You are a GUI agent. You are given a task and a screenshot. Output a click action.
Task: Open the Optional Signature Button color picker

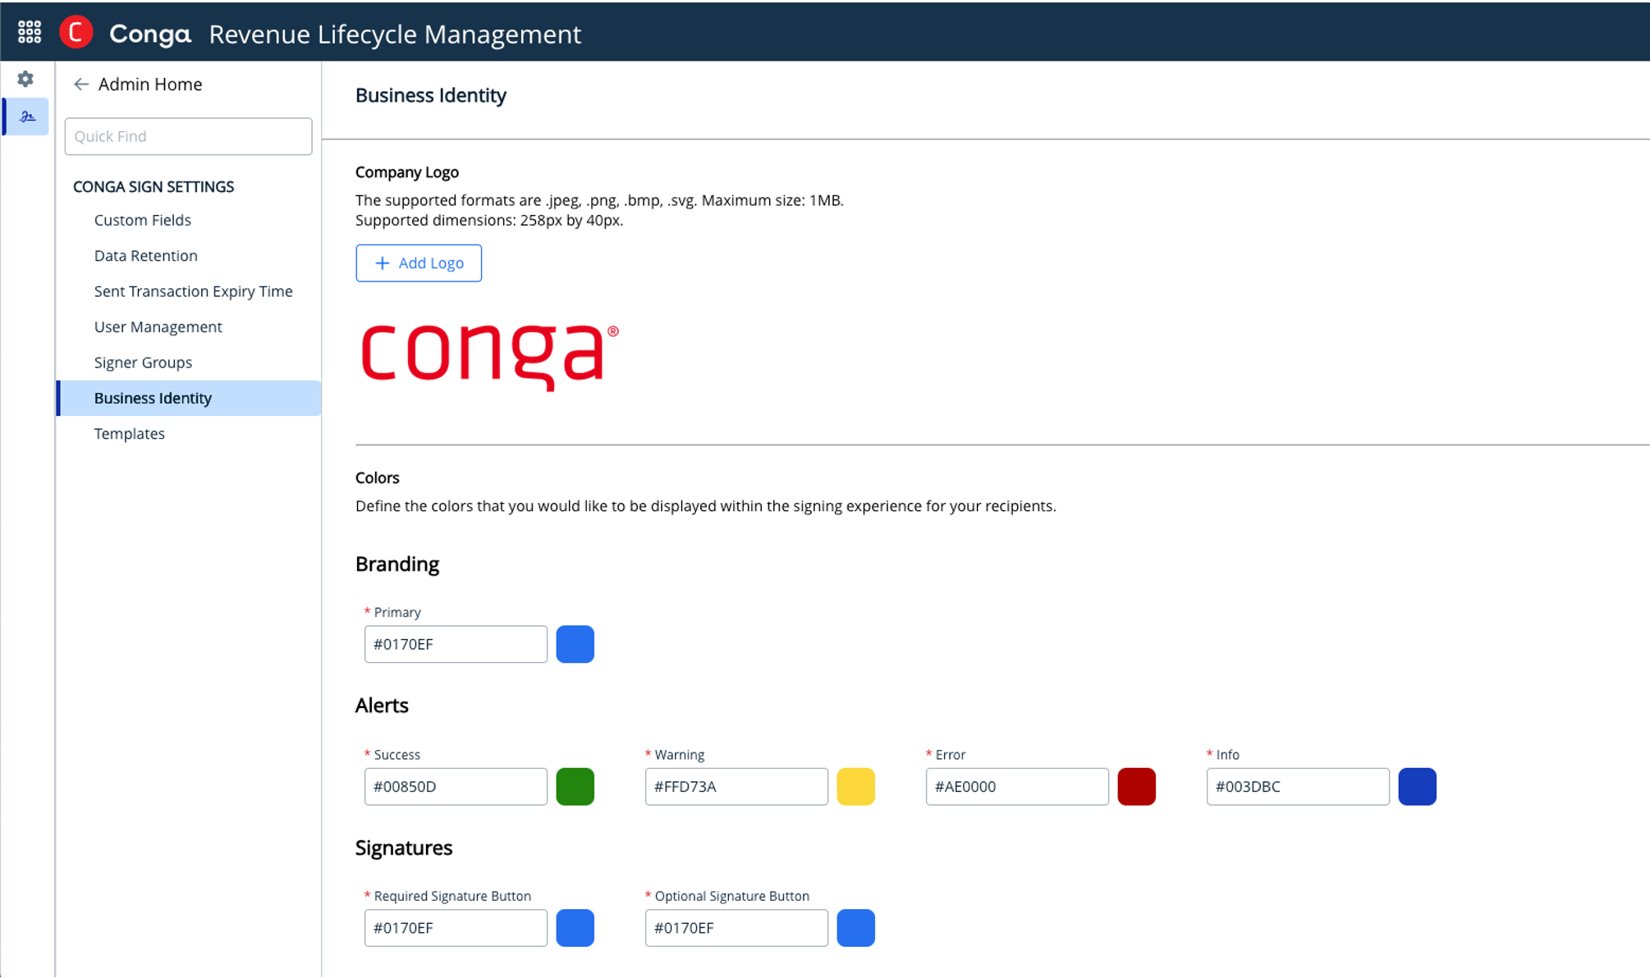pos(855,928)
